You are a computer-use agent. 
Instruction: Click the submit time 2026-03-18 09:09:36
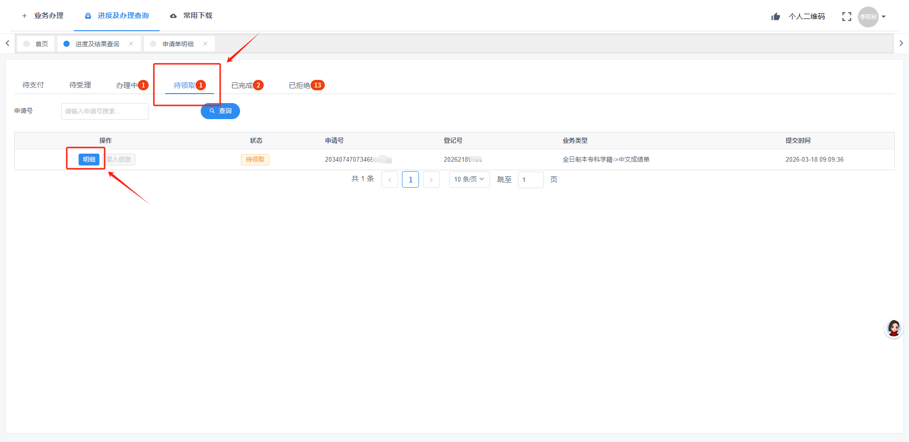[814, 159]
